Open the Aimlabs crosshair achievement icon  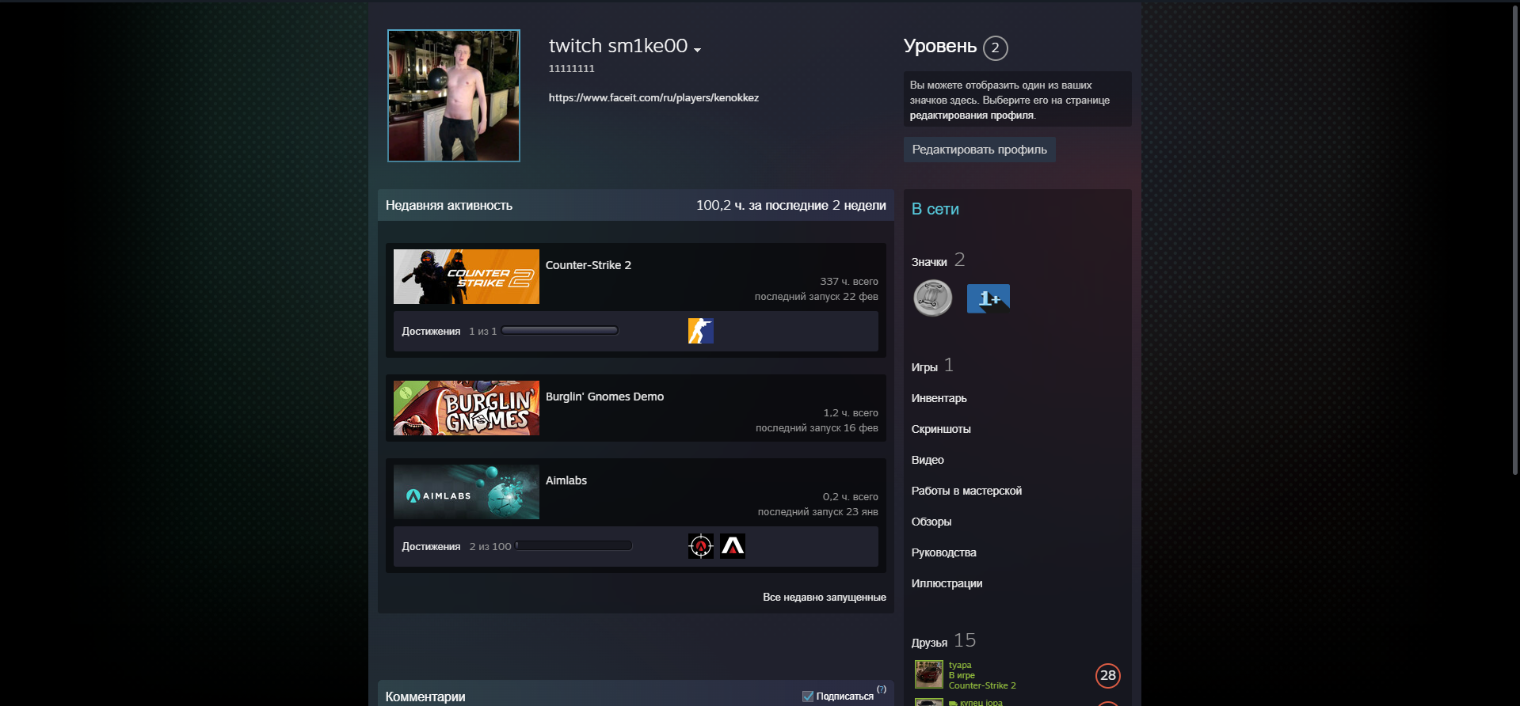700,546
